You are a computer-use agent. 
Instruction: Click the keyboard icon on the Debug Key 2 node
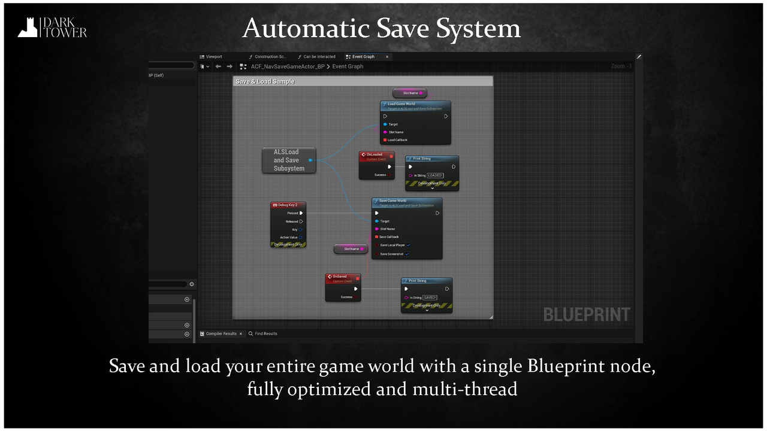(275, 205)
